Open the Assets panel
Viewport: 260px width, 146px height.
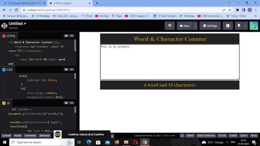18,136
